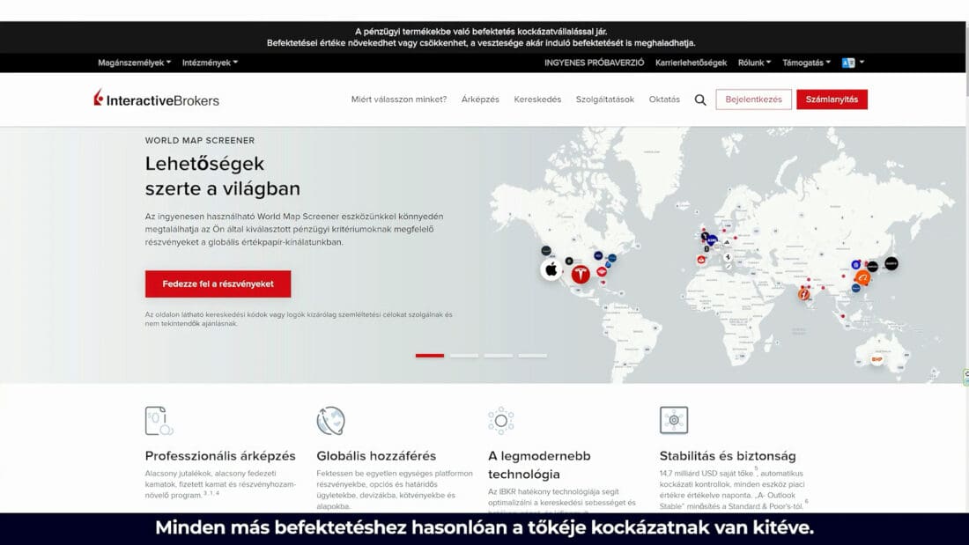The height and width of the screenshot is (545, 969).
Task: Open the Árképzés menu item
Action: tap(480, 99)
